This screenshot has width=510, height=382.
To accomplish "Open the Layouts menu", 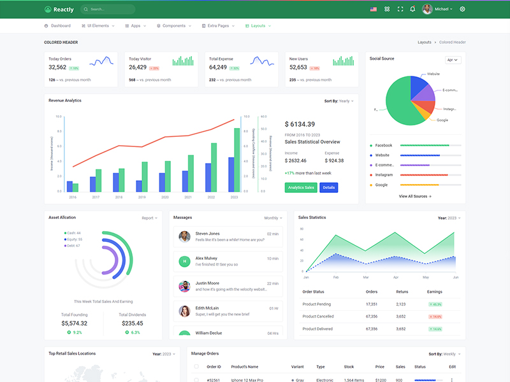I will click(258, 25).
